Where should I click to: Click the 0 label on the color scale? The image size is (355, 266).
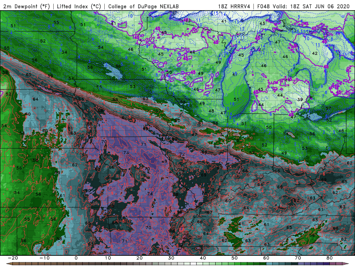(x=76, y=258)
